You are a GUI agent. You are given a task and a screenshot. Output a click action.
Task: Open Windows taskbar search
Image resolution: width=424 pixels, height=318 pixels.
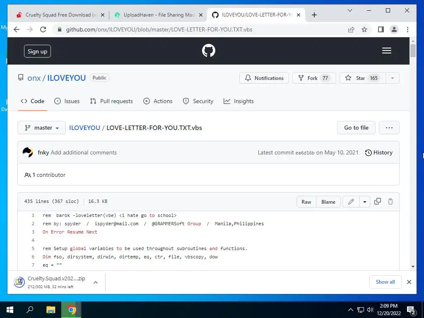click(30, 310)
